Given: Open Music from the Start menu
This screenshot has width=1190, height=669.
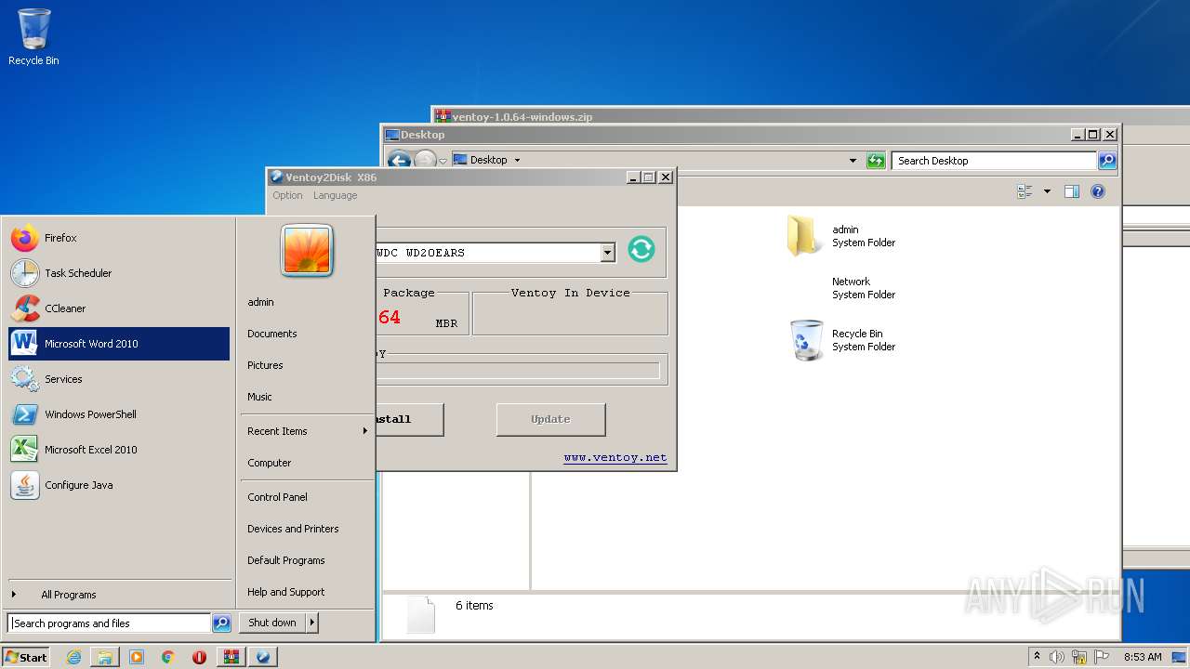Looking at the screenshot, I should click(307, 397).
